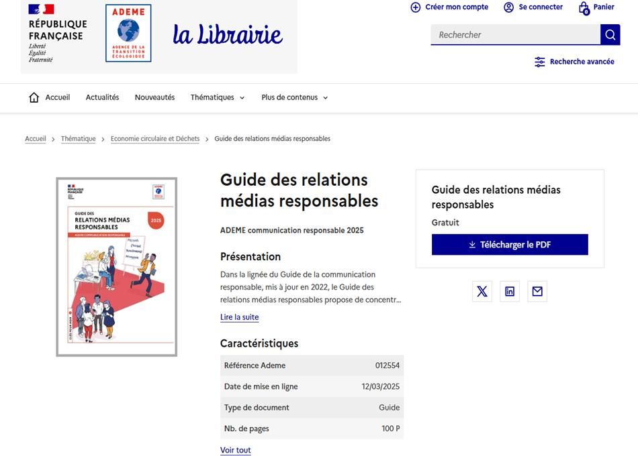Share on LinkedIn via its icon
Viewport: 638px width, 456px height.
[510, 292]
